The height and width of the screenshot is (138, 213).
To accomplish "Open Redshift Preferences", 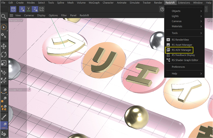I will 178,67.
